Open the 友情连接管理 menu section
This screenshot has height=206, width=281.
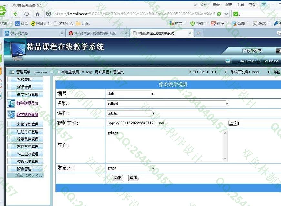[25, 124]
